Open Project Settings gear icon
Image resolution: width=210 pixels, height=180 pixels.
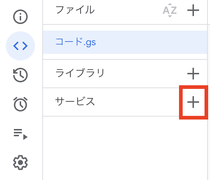pos(20,163)
